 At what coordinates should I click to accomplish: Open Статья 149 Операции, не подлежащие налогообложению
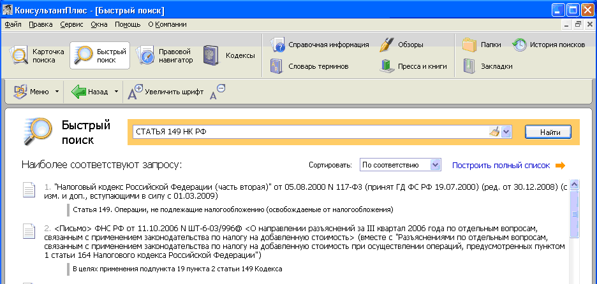point(233,209)
